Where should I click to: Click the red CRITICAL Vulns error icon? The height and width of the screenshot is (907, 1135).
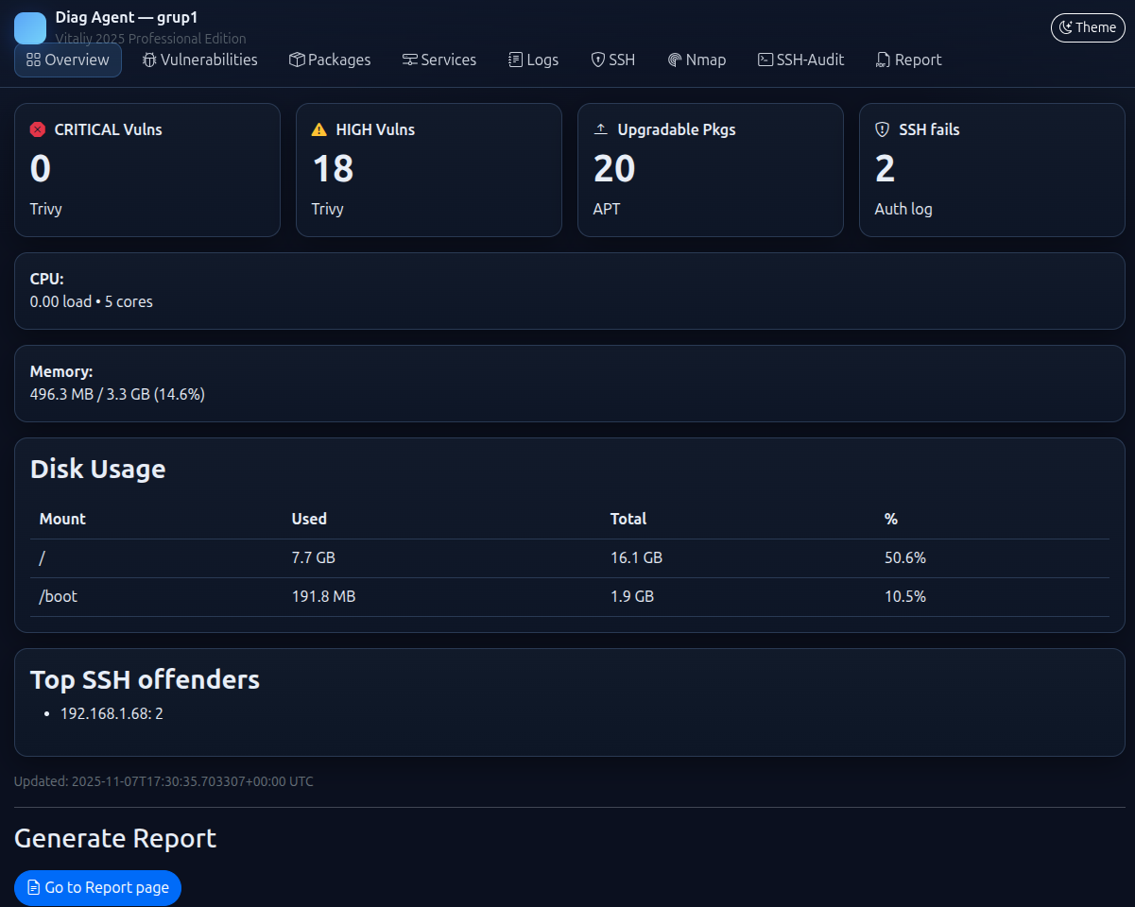(38, 129)
